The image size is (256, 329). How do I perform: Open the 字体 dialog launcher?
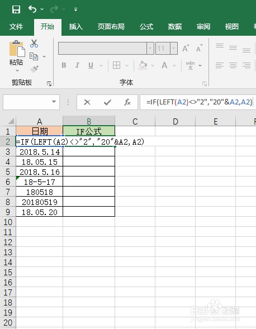tap(205, 84)
